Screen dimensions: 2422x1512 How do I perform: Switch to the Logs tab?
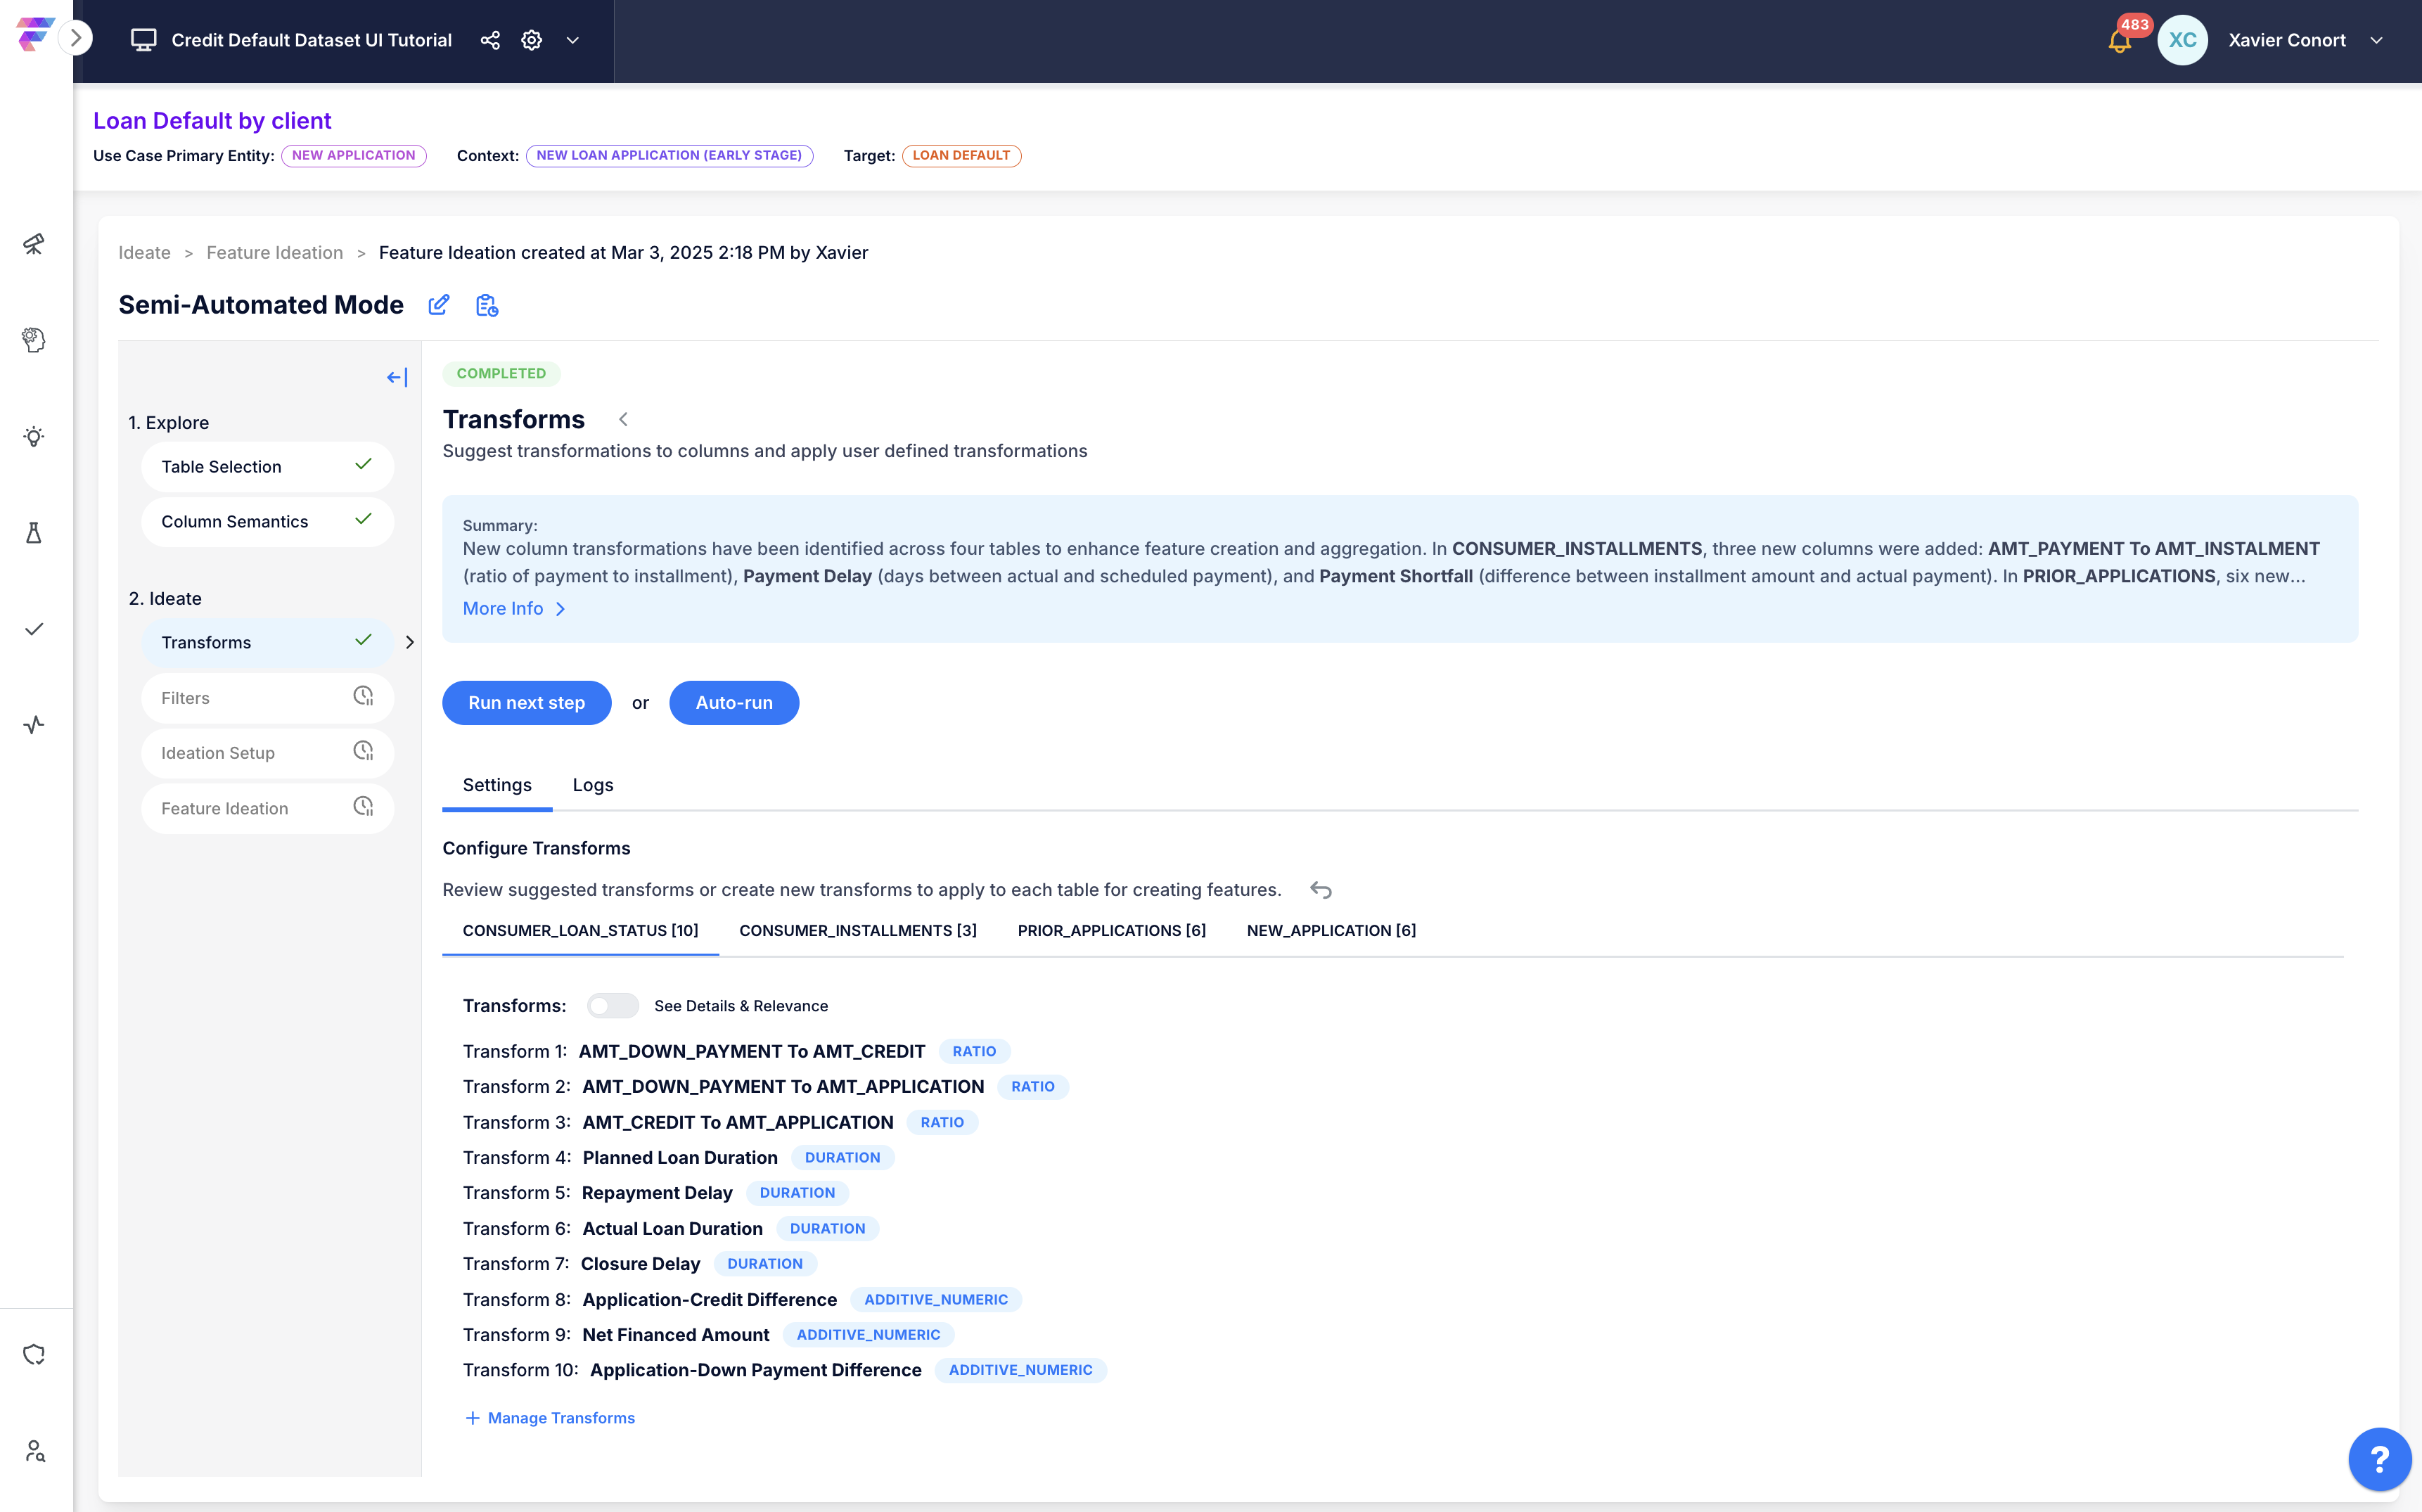pyautogui.click(x=593, y=785)
